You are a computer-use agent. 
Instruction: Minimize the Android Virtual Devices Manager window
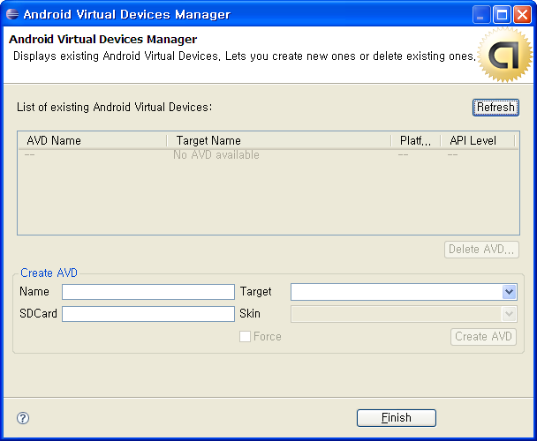coord(480,15)
